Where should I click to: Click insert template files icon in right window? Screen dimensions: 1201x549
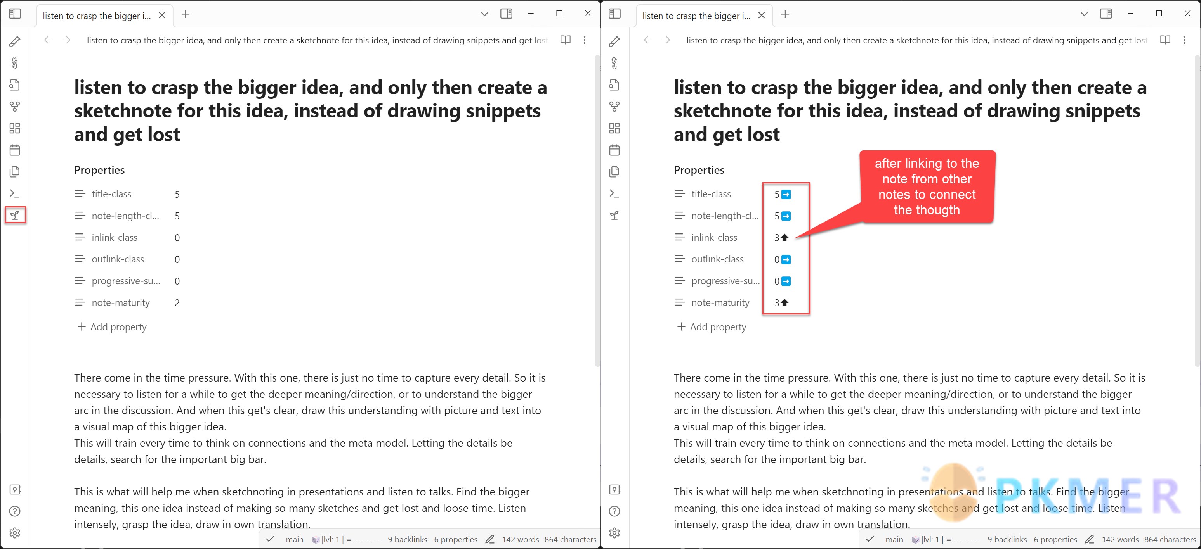(x=614, y=172)
